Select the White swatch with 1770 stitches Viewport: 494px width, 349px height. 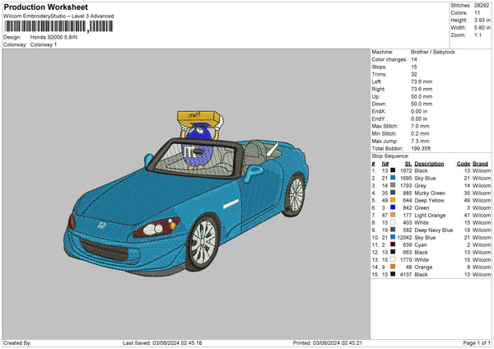pyautogui.click(x=393, y=259)
